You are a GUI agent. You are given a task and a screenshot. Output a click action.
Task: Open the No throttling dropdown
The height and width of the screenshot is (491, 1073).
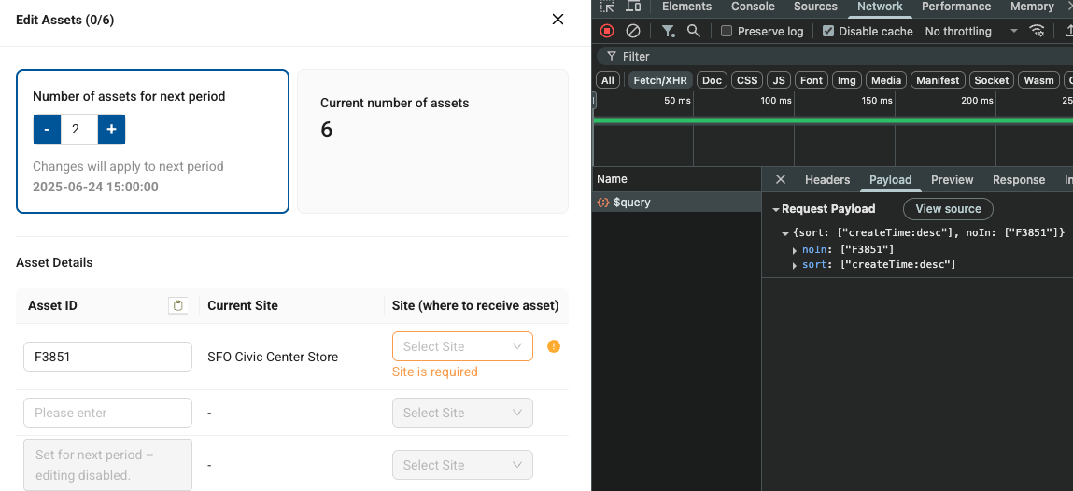[971, 32]
